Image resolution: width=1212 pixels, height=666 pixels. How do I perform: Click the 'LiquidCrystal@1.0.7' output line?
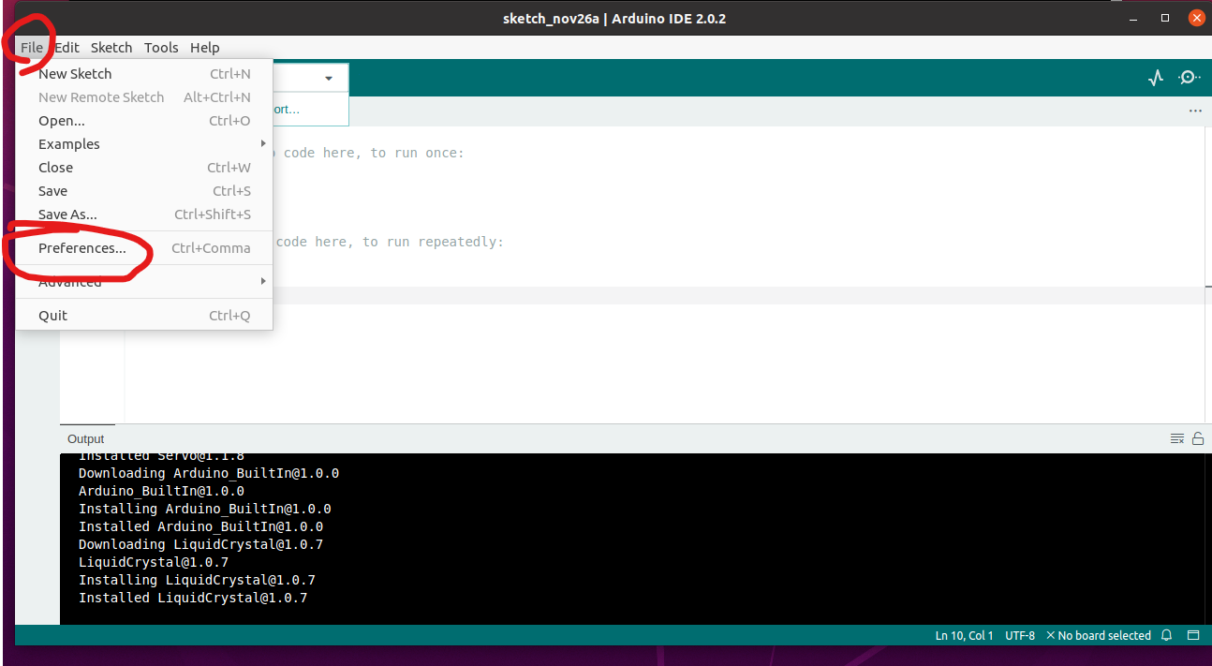(154, 562)
